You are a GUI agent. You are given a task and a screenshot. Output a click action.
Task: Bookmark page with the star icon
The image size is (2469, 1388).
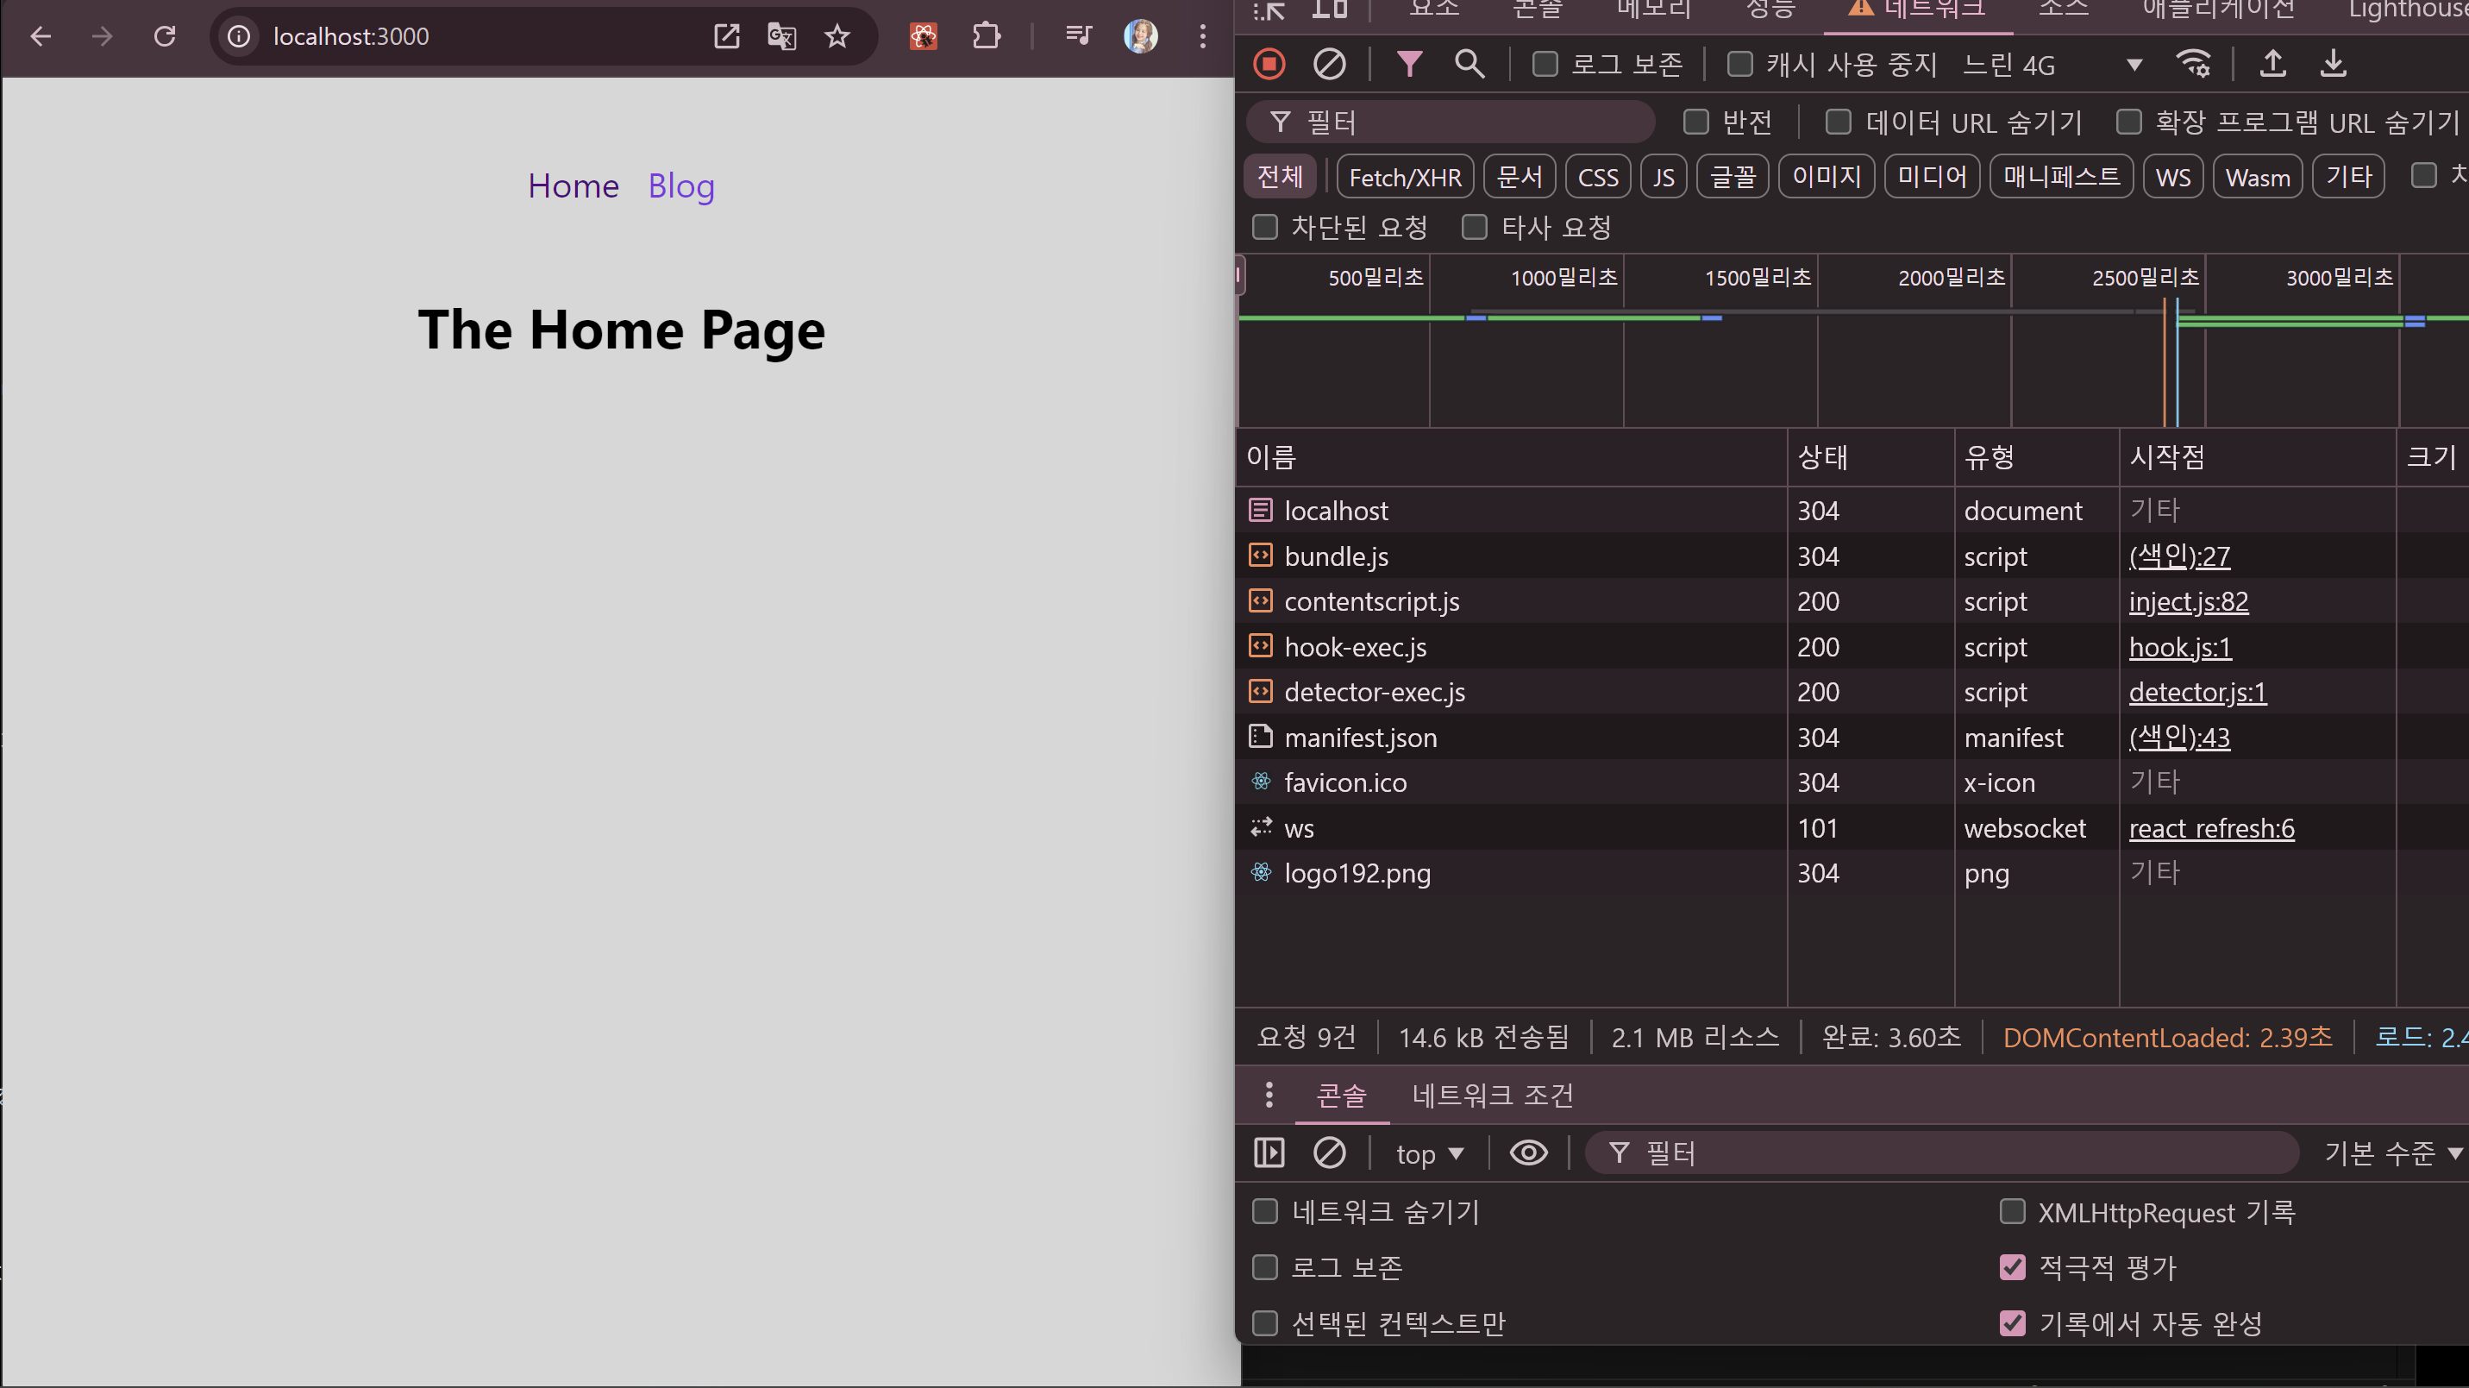[837, 36]
